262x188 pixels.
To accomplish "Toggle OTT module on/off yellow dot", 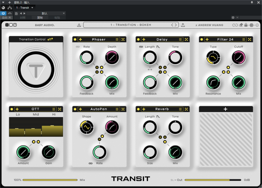I will click(12, 109).
